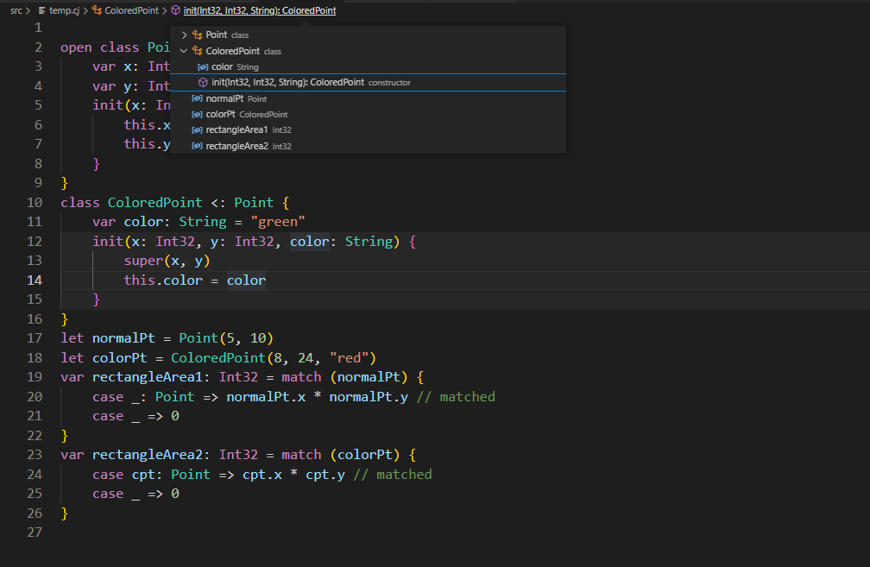Click the temp.cj file icon in breadcrumb
The image size is (870, 567).
[41, 11]
